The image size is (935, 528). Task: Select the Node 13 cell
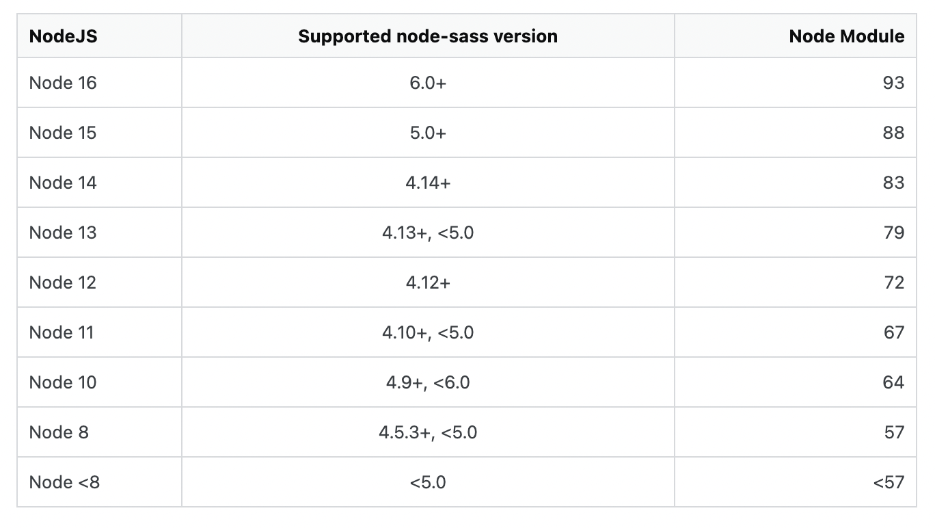click(x=99, y=233)
